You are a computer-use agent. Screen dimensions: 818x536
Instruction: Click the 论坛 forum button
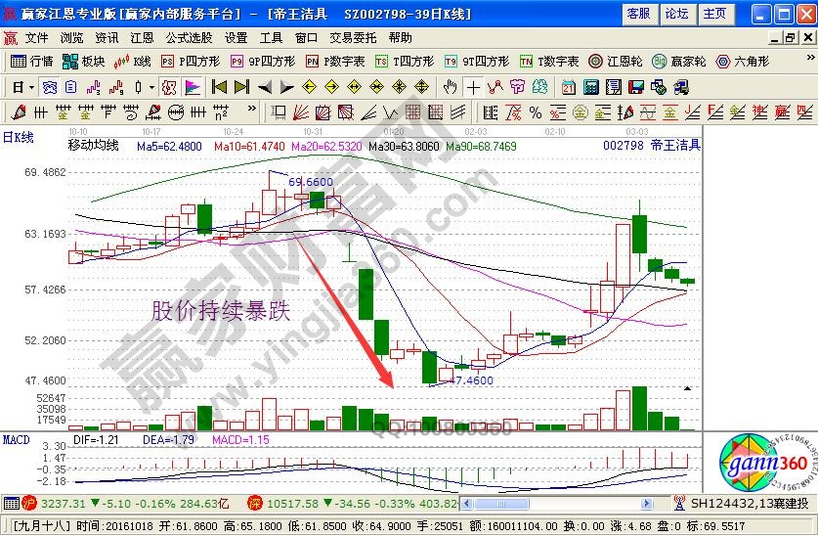[x=676, y=14]
